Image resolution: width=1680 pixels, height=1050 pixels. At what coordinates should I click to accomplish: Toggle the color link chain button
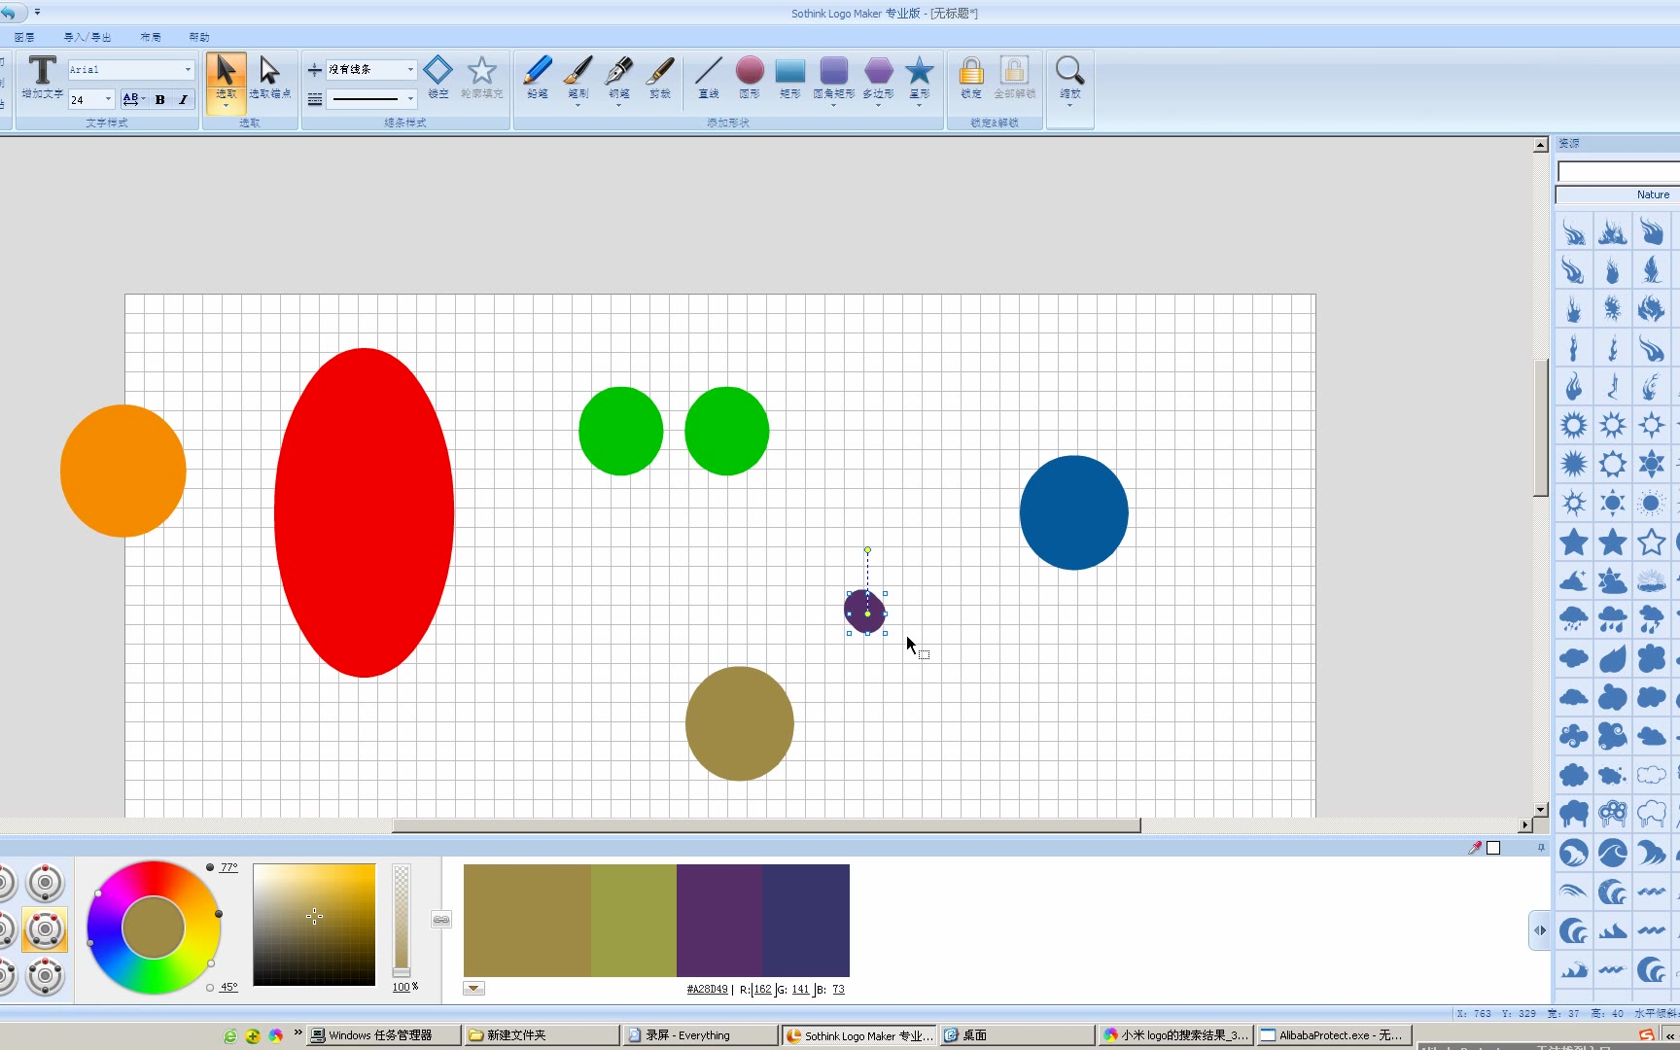[441, 920]
